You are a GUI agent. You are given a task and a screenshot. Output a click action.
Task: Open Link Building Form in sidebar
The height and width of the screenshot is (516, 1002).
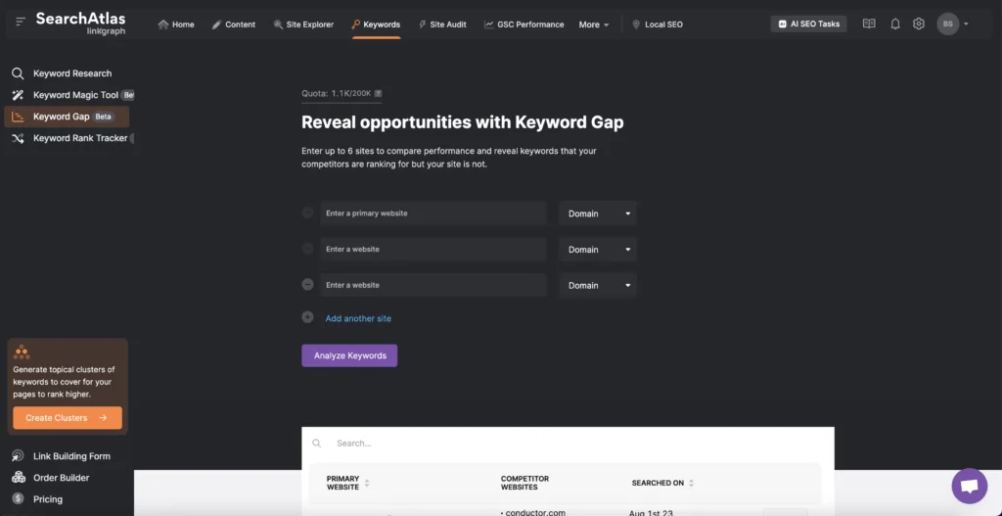point(71,456)
